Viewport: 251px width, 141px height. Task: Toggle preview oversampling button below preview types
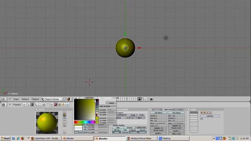64,132
